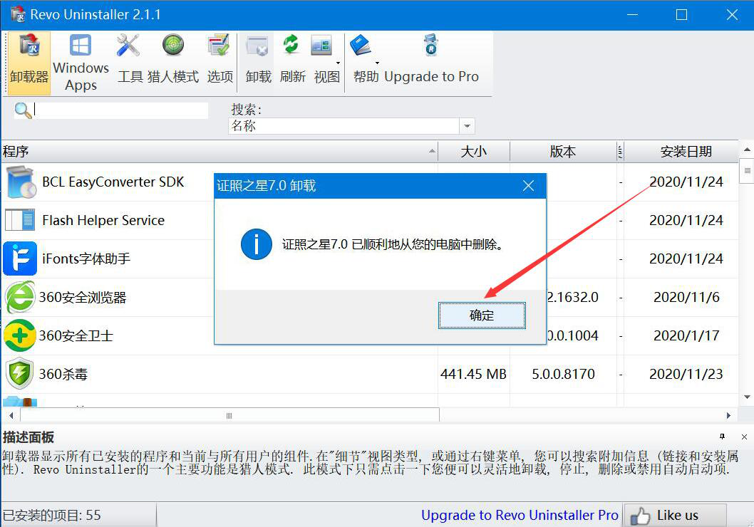Click the vertical scrollbar thumb
Image resolution: width=754 pixels, height=527 pixels.
pyautogui.click(x=747, y=172)
